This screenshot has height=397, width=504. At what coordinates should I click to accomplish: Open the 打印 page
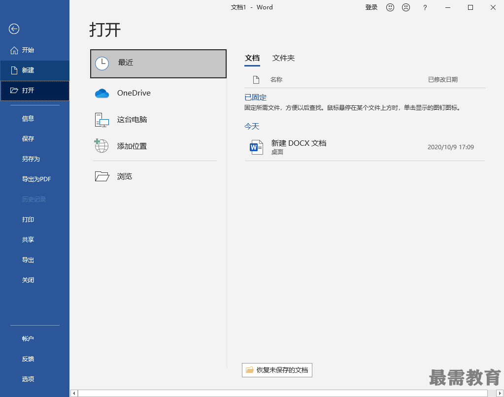pos(34,220)
